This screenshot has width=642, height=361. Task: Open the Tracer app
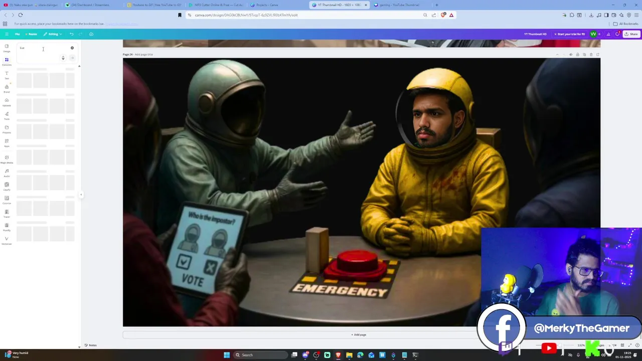click(x=7, y=214)
